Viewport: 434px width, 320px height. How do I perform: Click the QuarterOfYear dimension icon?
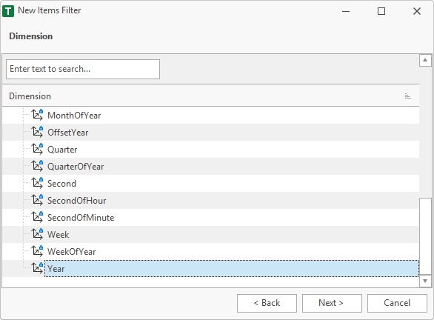(x=37, y=166)
